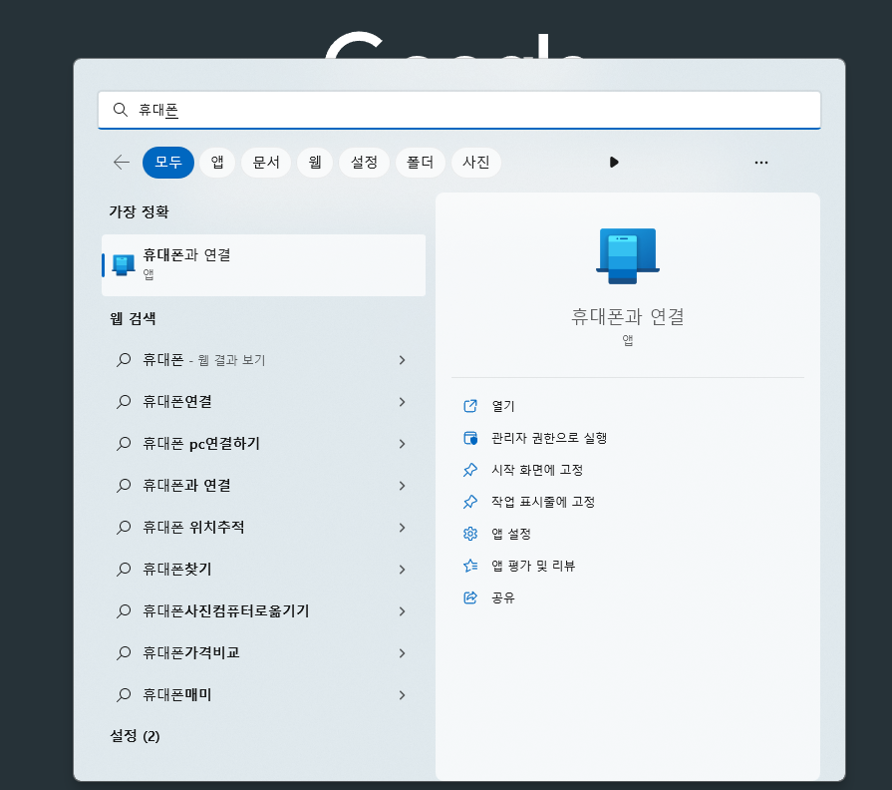
Task: Choose 시작 화면에 고정
Action: point(537,470)
